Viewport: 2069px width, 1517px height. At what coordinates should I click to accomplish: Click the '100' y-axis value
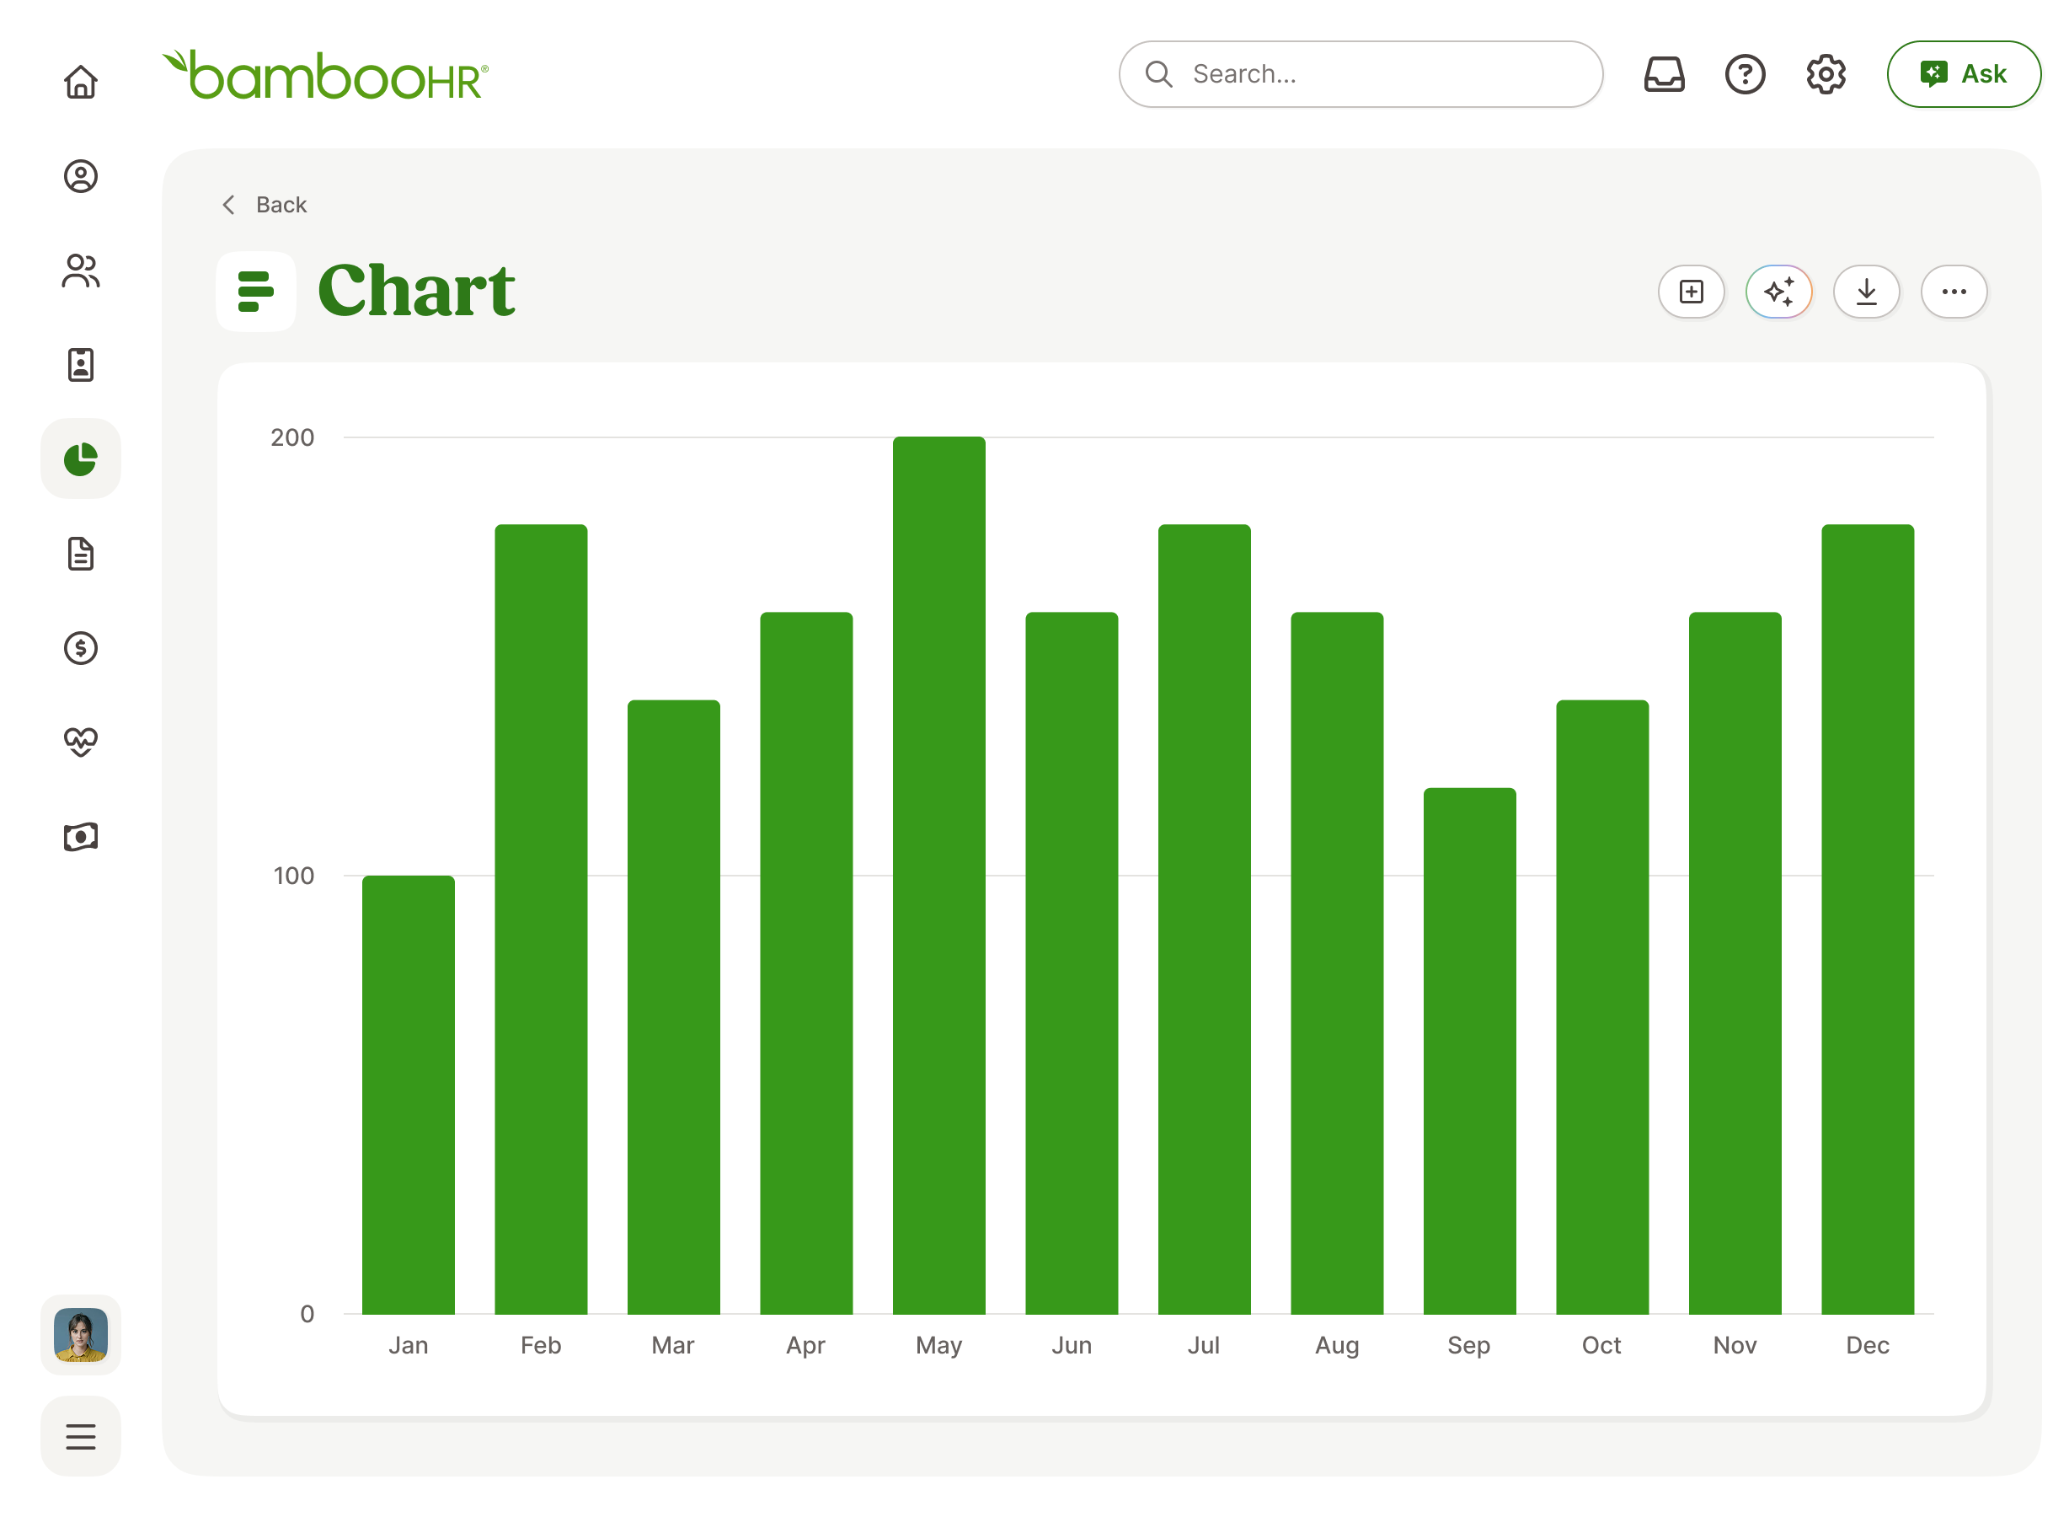(x=294, y=876)
